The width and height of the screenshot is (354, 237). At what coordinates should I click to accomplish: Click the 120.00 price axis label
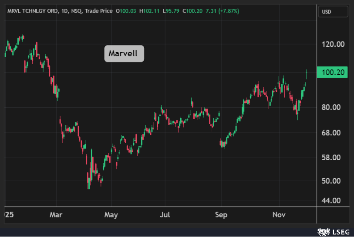[x=333, y=44]
